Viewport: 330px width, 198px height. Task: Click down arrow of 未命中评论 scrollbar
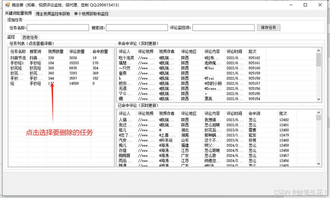point(318,99)
